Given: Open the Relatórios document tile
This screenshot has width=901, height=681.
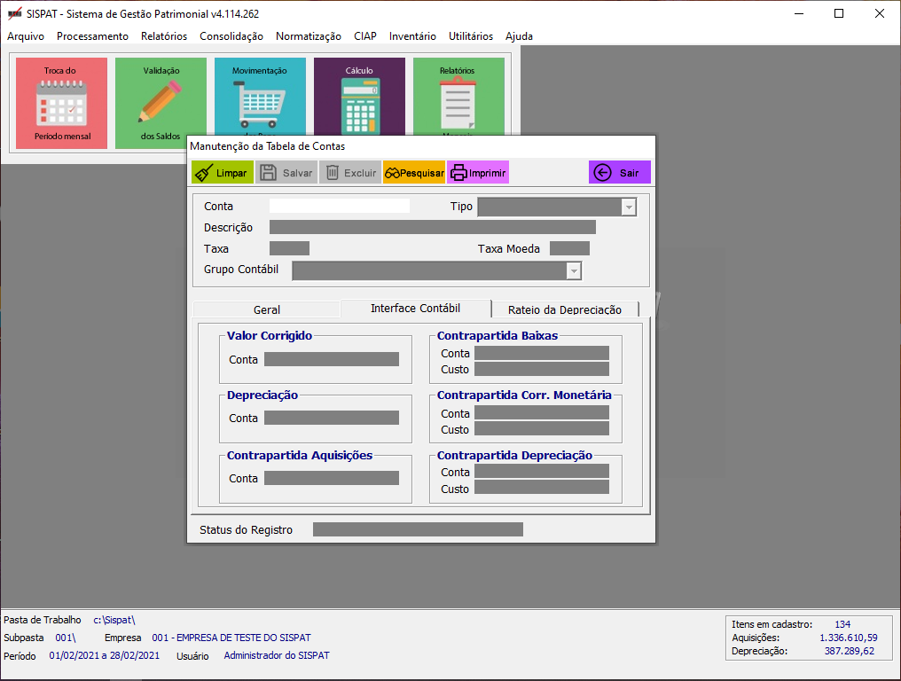Looking at the screenshot, I should click(x=458, y=96).
